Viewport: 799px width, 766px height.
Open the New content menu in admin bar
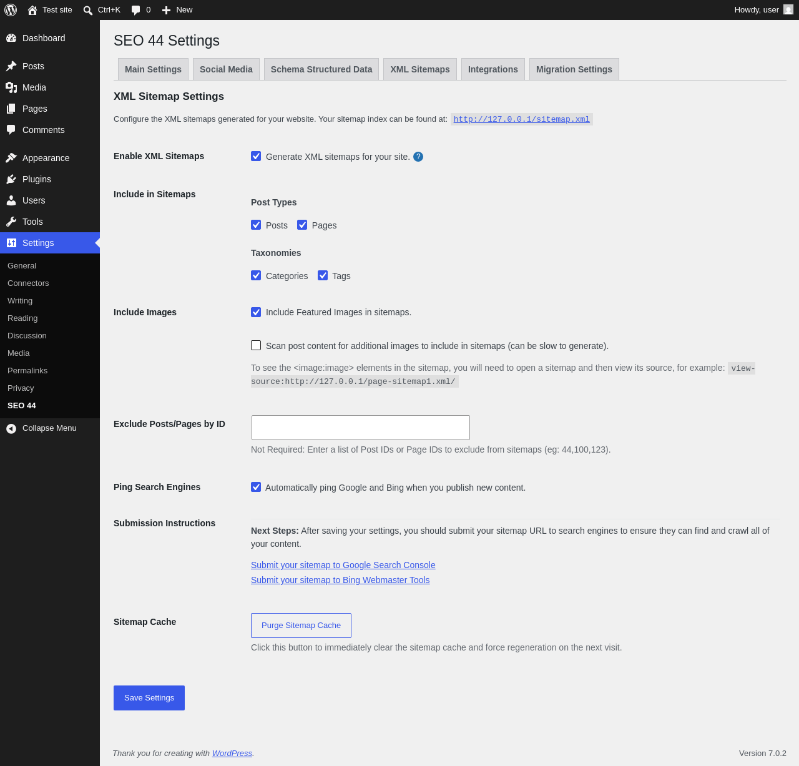[177, 10]
